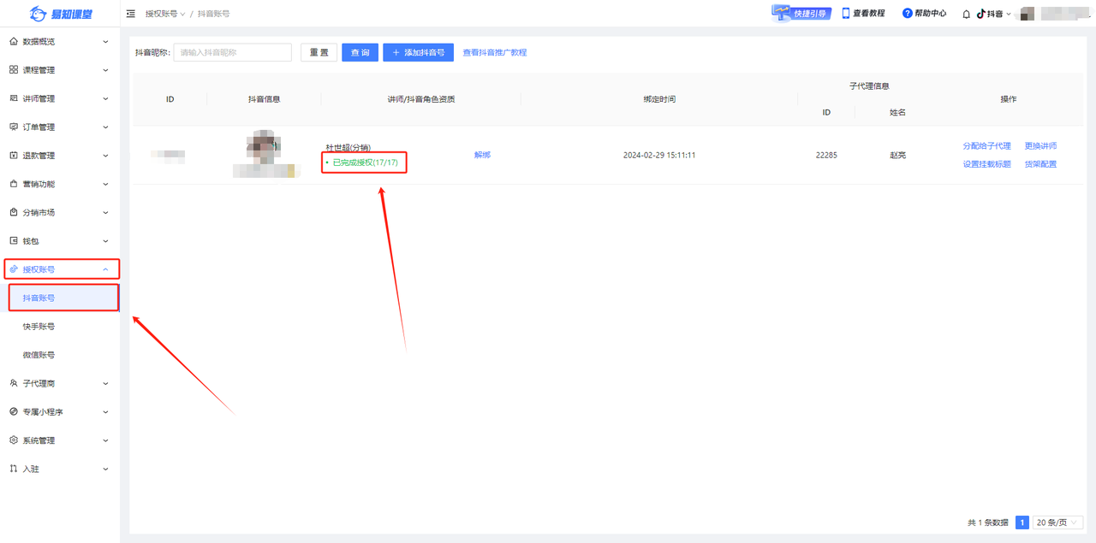Click the 查询 search button
1096x543 pixels.
pyautogui.click(x=360, y=52)
